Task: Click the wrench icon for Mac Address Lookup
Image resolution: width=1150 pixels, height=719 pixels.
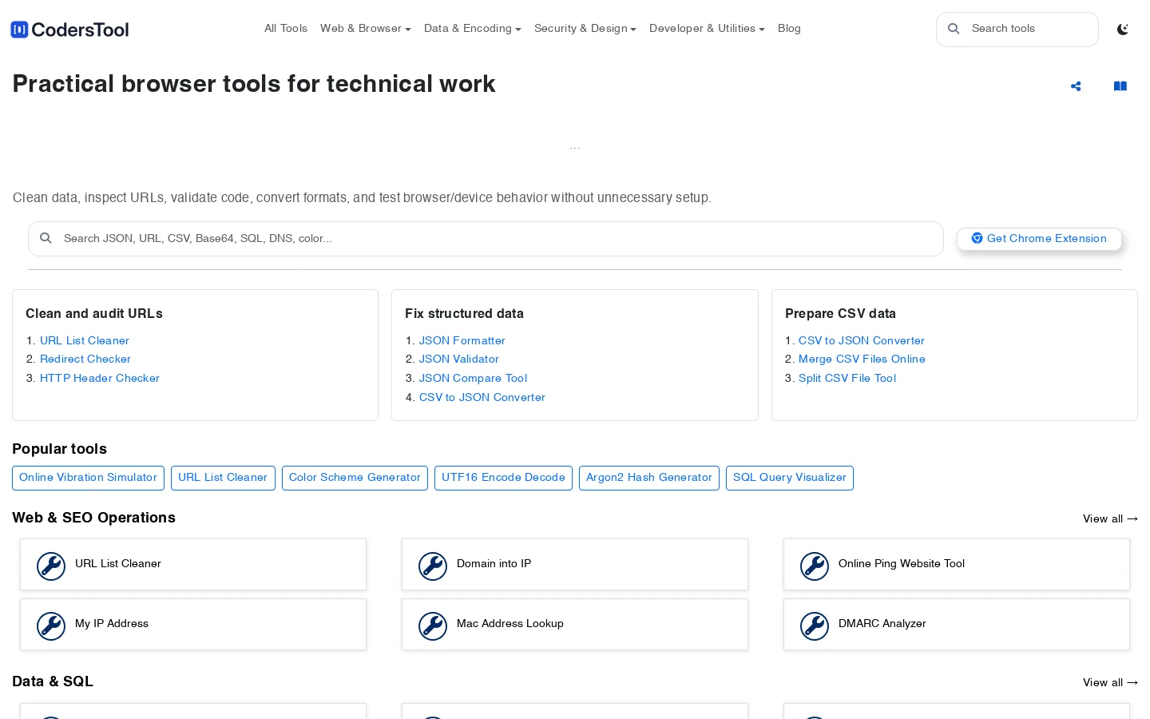Action: (x=433, y=626)
